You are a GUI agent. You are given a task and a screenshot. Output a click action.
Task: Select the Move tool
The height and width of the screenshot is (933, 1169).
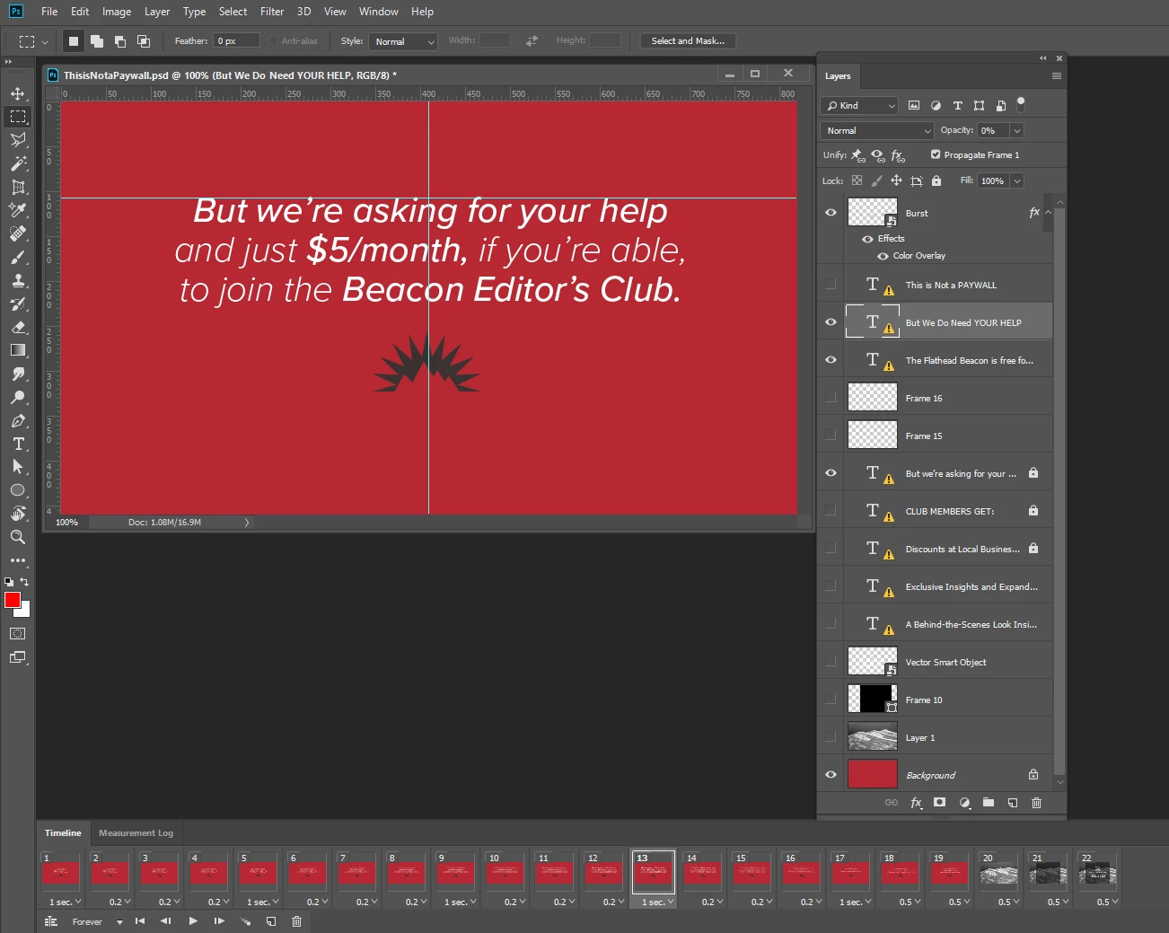click(x=18, y=93)
